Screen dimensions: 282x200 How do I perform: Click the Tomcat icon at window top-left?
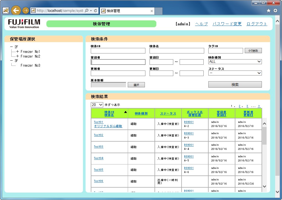click(x=6, y=10)
